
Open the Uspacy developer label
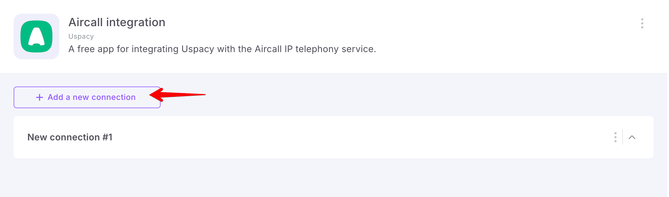click(81, 36)
